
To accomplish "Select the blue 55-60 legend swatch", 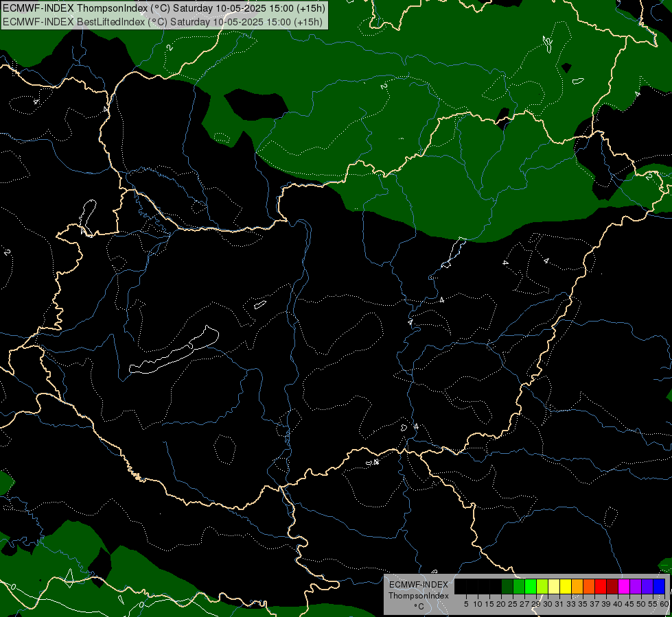I will coord(659,586).
